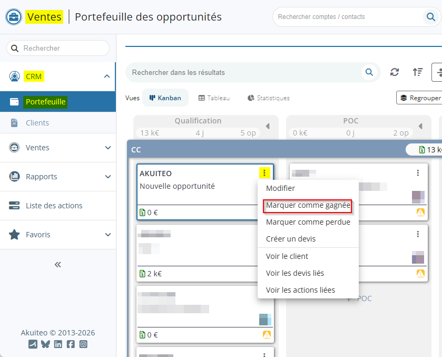Click the Rechercher dans les résultats field

tap(242, 72)
